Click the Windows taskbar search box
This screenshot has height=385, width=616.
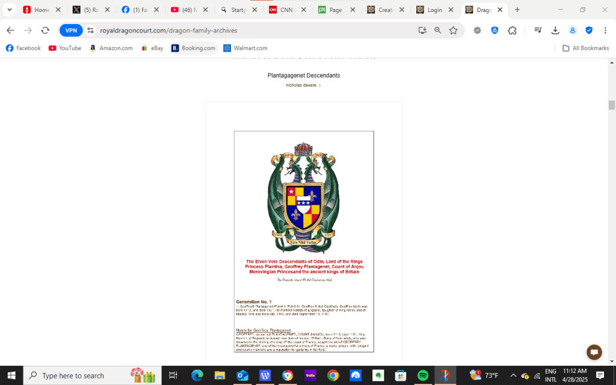point(83,375)
